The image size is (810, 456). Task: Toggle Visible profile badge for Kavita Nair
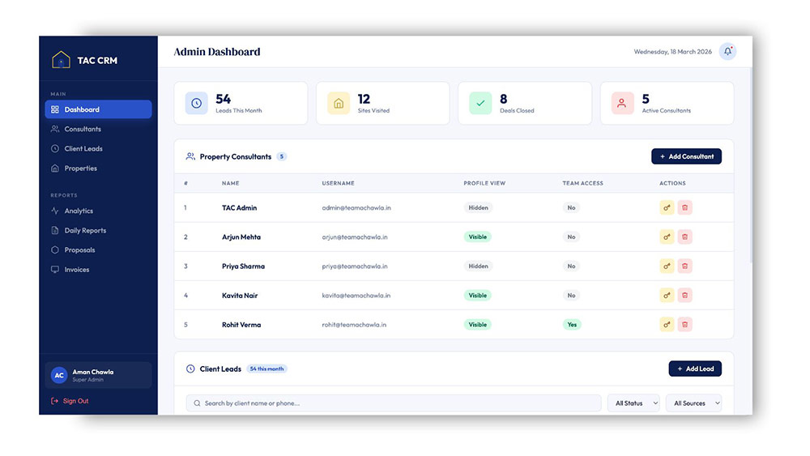tap(478, 296)
